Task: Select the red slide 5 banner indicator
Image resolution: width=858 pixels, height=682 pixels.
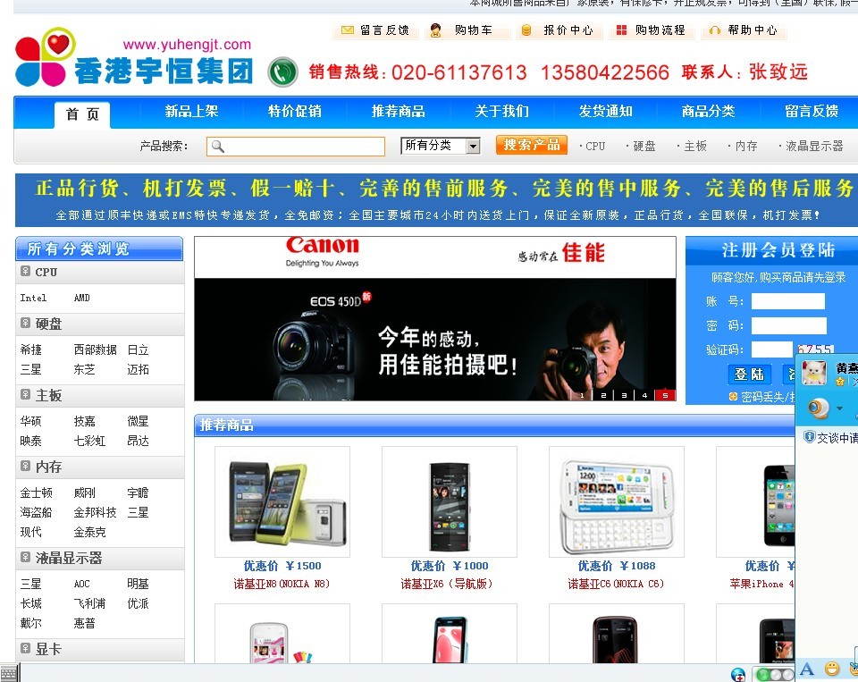Action: click(665, 395)
